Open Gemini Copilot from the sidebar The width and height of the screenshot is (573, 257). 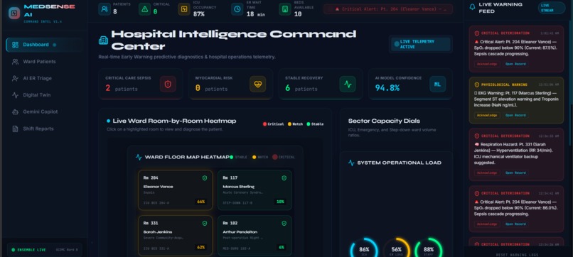[x=44, y=112]
